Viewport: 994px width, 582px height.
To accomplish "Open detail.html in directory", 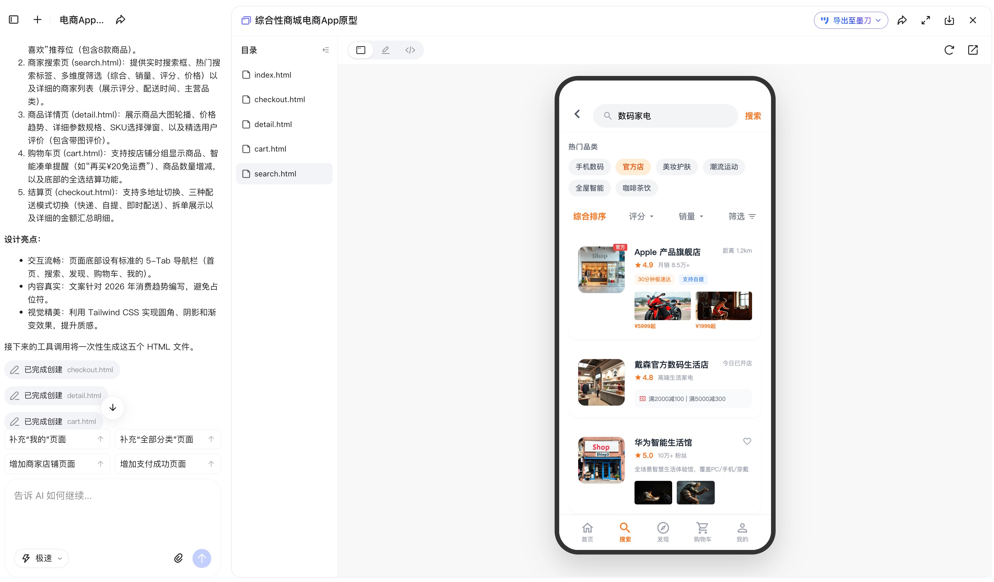I will 285,125.
